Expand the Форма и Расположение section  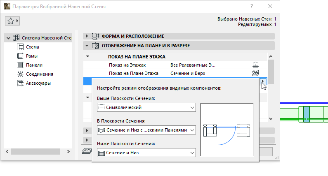(87, 36)
